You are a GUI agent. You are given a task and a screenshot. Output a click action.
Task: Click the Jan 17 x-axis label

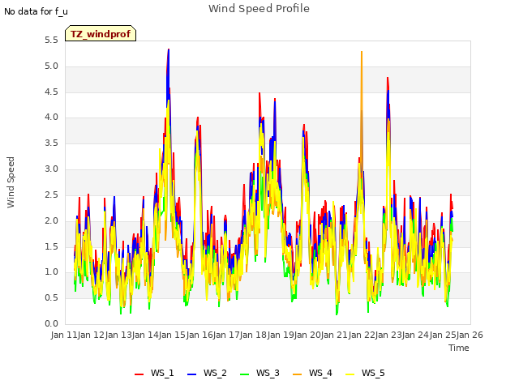coord(226,335)
